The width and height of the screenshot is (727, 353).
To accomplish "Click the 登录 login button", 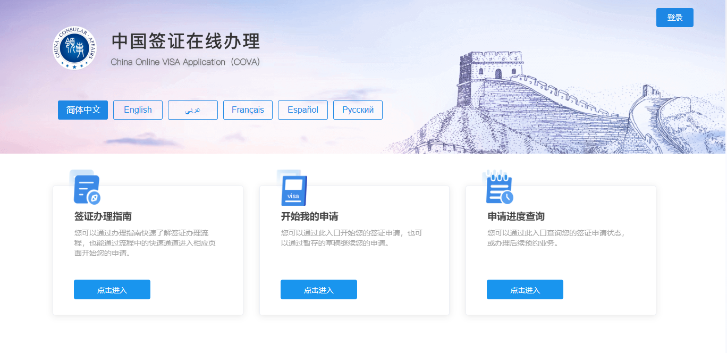I will pyautogui.click(x=675, y=18).
